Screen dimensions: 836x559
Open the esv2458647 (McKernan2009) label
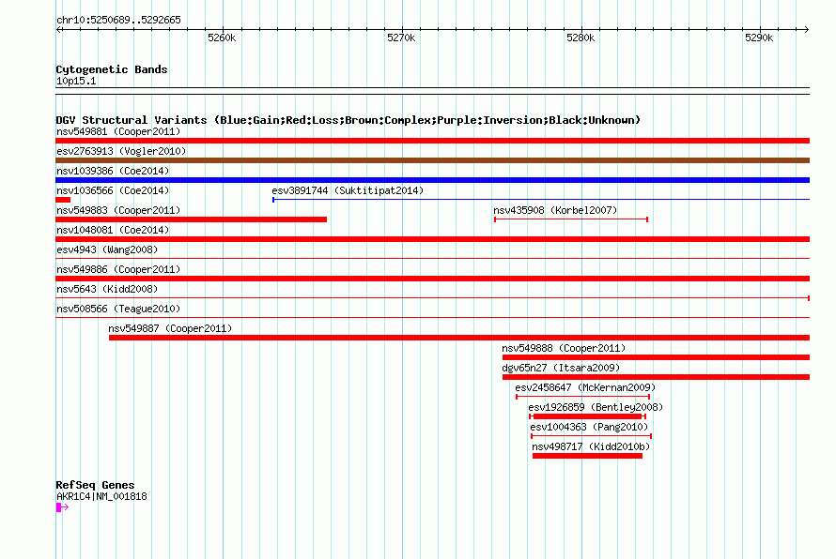pos(585,387)
